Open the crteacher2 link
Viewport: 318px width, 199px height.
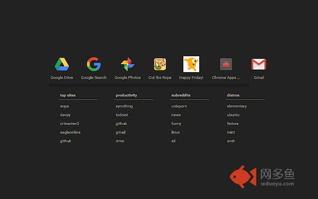pos(70,123)
